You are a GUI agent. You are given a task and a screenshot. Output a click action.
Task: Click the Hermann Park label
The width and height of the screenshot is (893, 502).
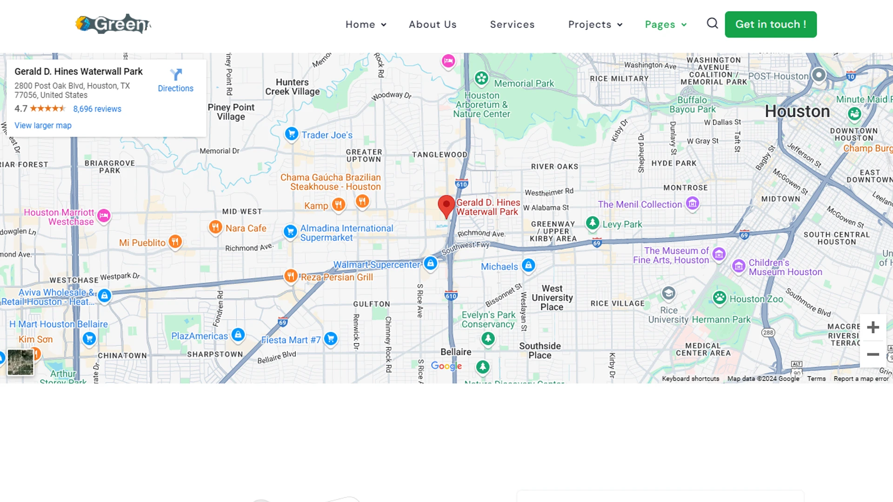coord(721,319)
